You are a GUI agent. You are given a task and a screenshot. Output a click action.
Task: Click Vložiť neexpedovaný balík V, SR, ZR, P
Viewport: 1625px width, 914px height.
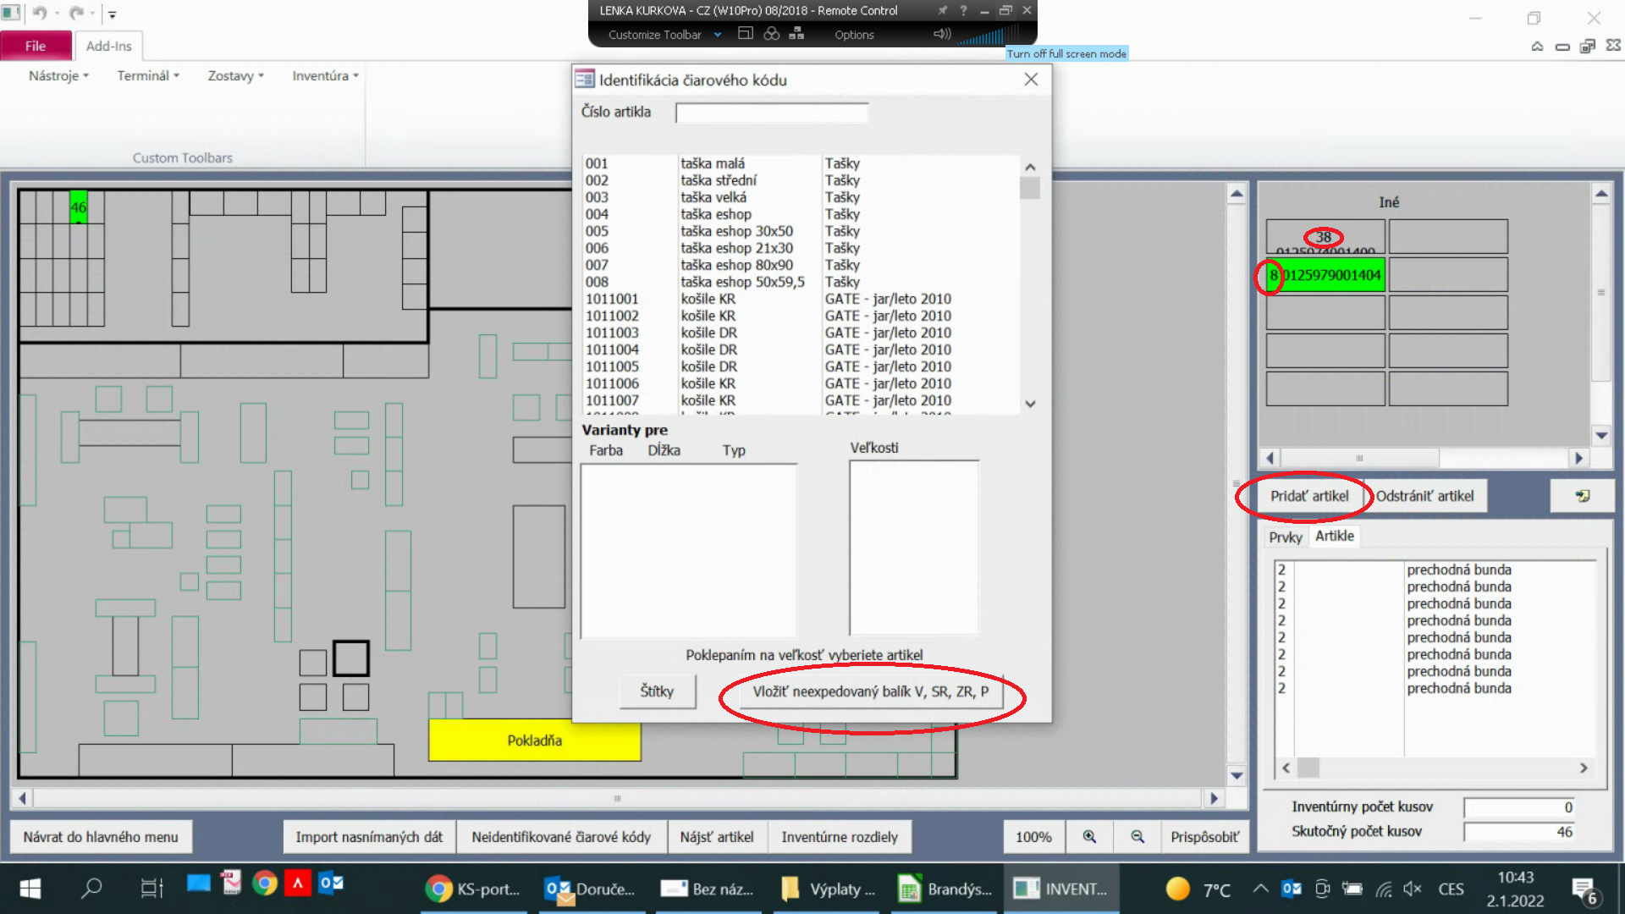pyautogui.click(x=870, y=691)
